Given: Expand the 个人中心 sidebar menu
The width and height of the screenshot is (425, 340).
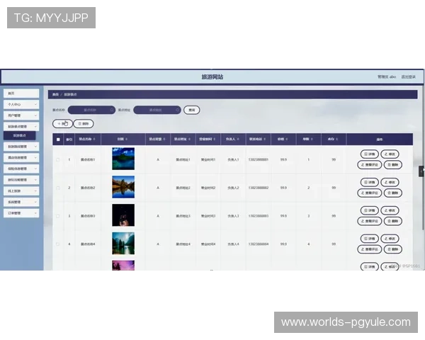Looking at the screenshot, I should tap(20, 104).
